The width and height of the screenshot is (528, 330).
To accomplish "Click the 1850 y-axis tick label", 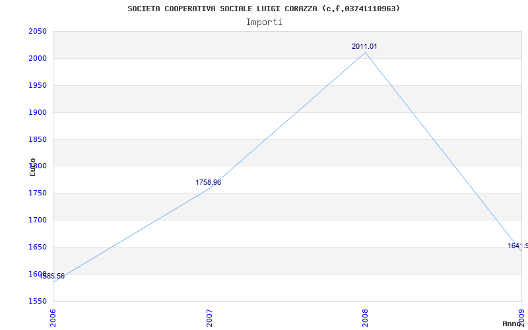I will (x=38, y=139).
